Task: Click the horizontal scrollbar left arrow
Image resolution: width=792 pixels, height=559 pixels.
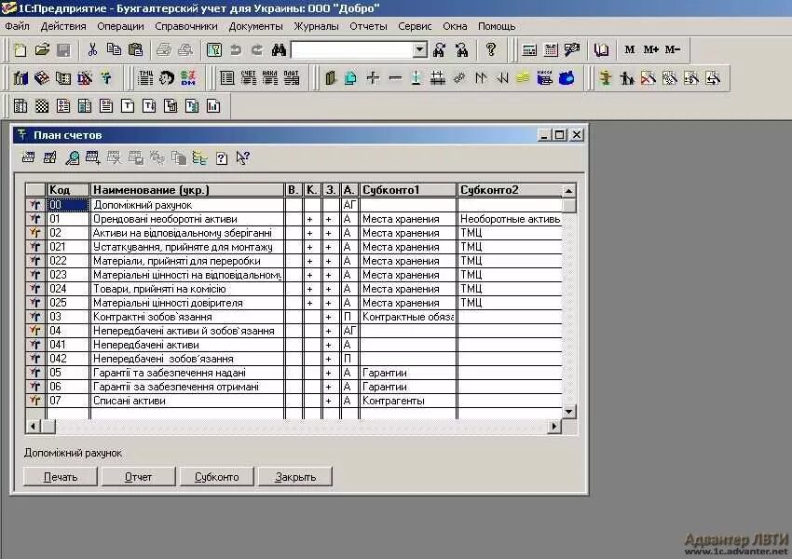Action: pyautogui.click(x=33, y=427)
